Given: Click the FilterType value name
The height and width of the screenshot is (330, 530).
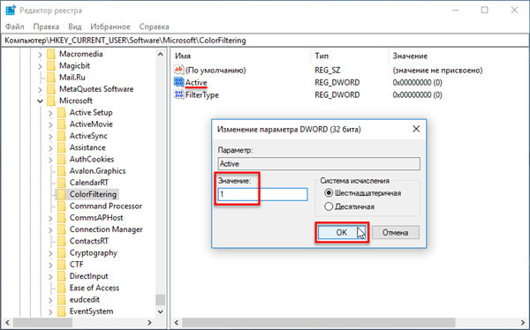Looking at the screenshot, I should pyautogui.click(x=201, y=95).
